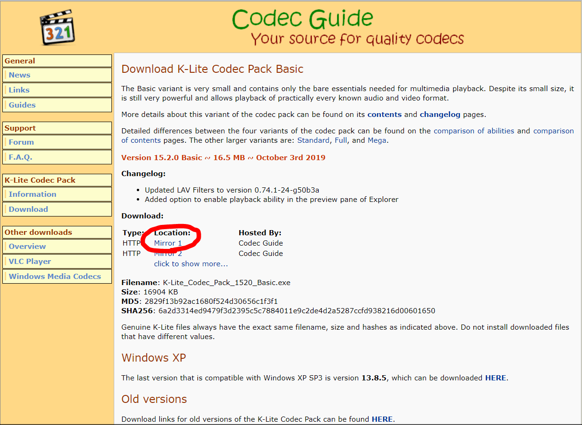Expand 'click to show more...' mirrors
The height and width of the screenshot is (425, 582).
tap(191, 264)
